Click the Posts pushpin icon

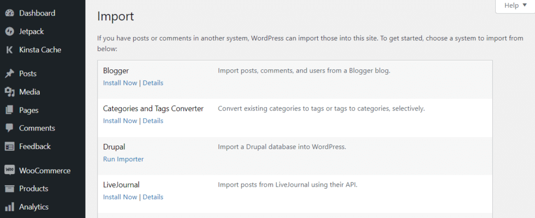click(x=9, y=74)
